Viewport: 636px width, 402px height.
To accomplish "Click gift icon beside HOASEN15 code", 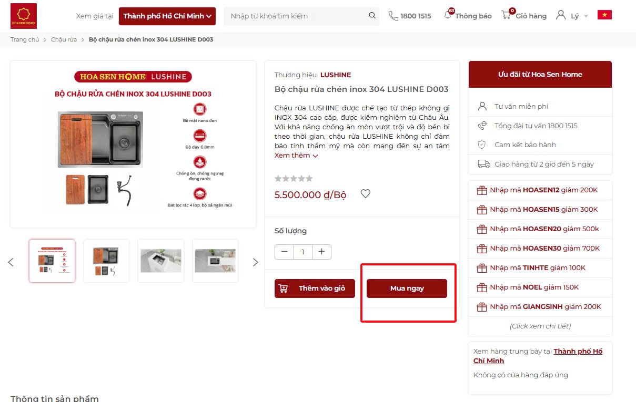I will click(x=481, y=210).
